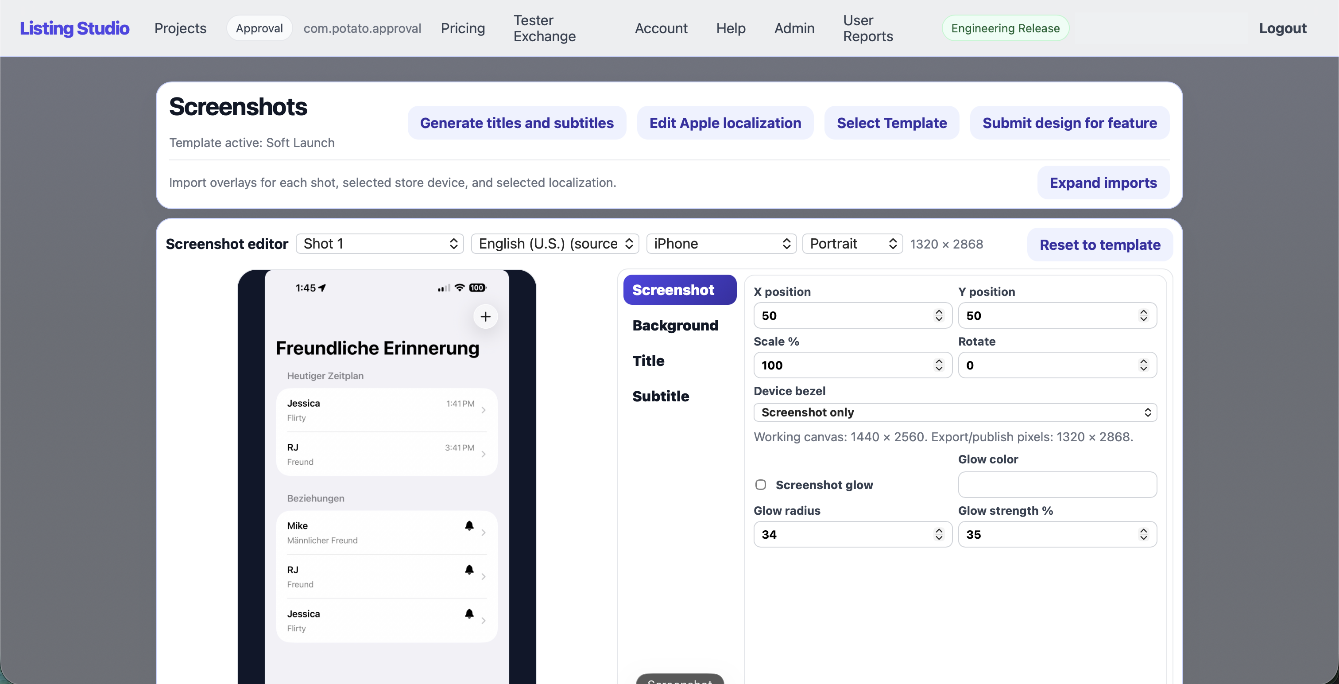The image size is (1339, 684).
Task: Click the Glow strength % stepper arrows
Action: [1143, 534]
